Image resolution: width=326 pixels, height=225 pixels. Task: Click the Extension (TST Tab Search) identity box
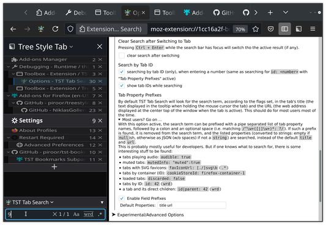click(x=111, y=29)
